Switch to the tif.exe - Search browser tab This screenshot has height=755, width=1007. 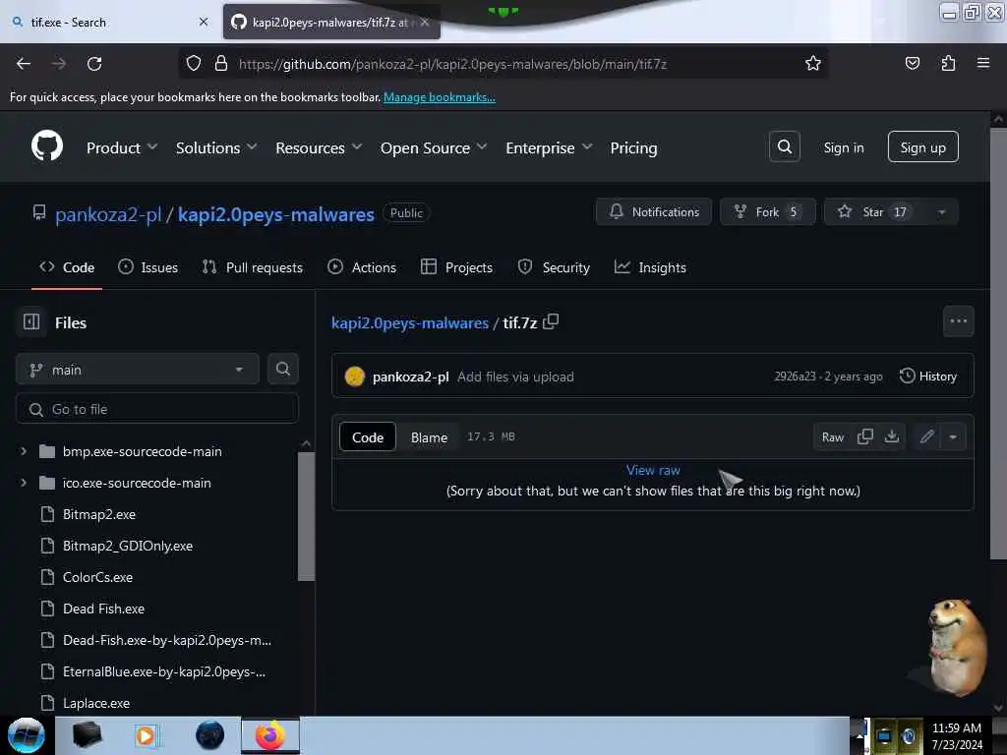coord(110,22)
